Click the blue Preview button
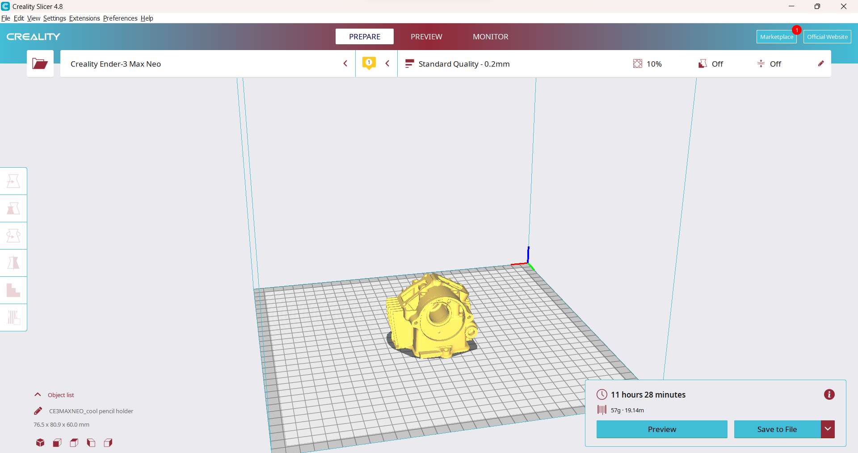 [661, 429]
